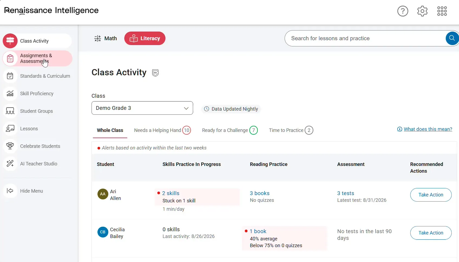This screenshot has width=459, height=262.
Task: Click the Celebrate Students trophy icon
Action: (10, 146)
